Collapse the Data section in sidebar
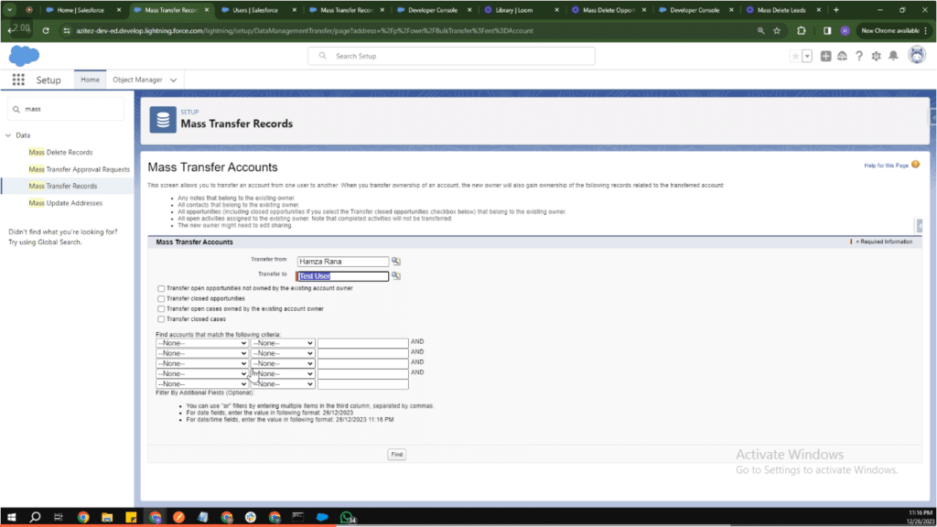 click(8, 135)
